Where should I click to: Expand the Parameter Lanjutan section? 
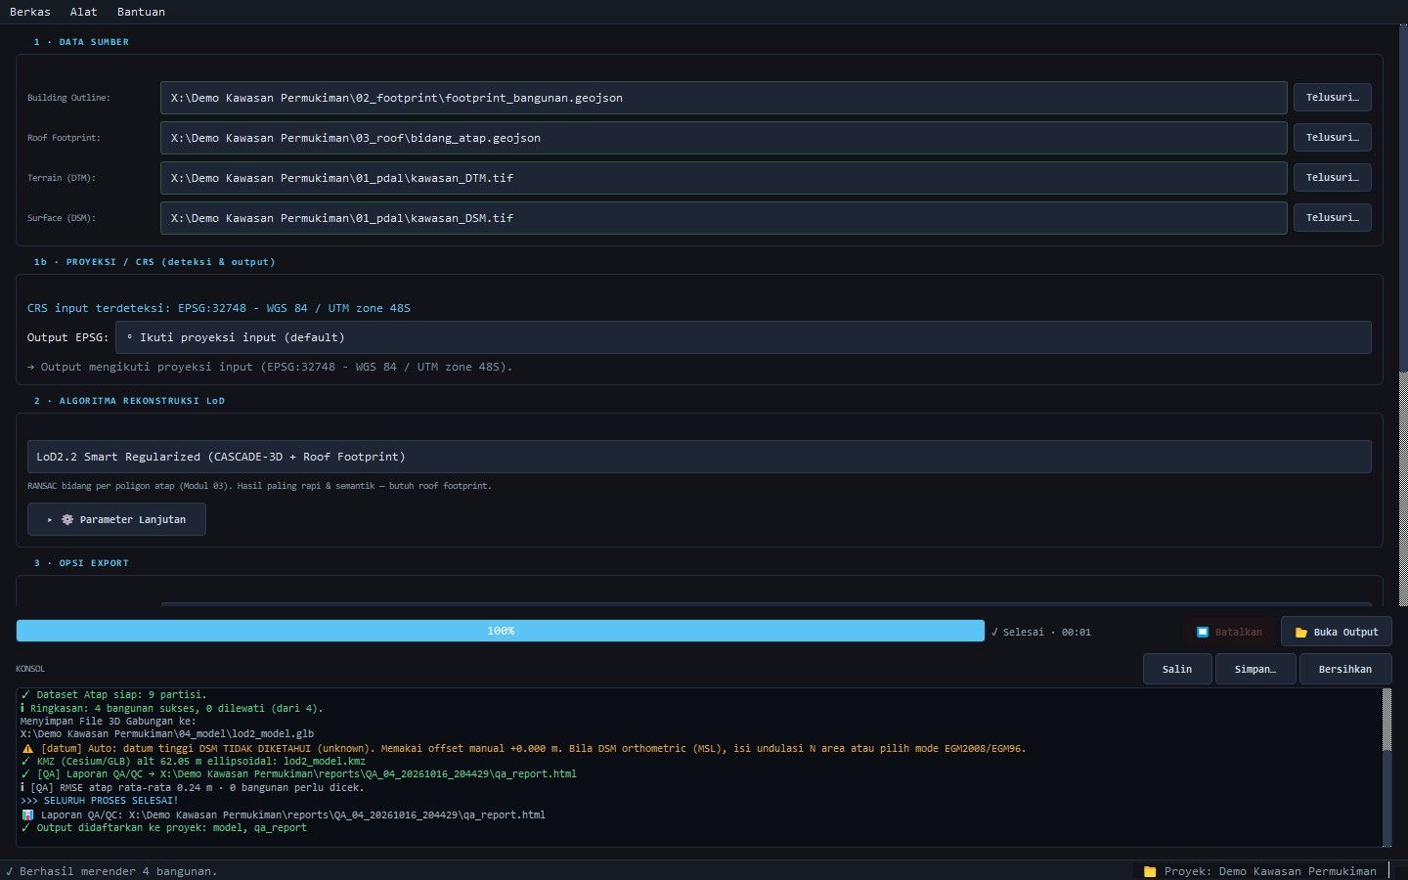[x=116, y=519]
